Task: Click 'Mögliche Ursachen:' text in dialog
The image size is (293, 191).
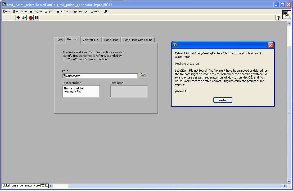Action: (x=187, y=64)
